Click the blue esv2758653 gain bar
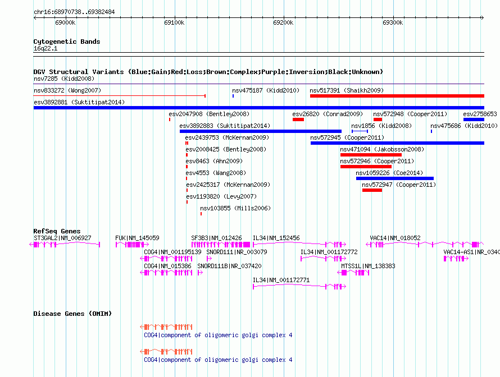 (474, 119)
